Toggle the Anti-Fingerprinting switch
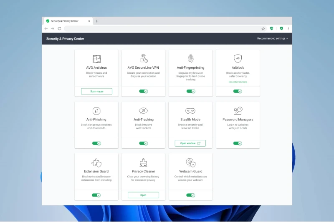 [191, 91]
